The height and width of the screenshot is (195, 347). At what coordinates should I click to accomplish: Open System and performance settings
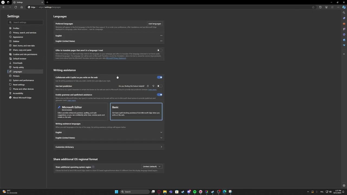click(25, 80)
